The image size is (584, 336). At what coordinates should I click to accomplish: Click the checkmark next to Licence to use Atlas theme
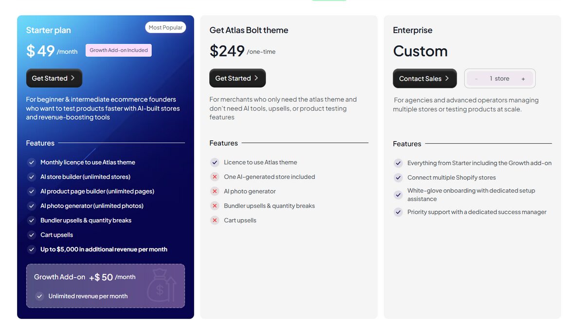[215, 162]
